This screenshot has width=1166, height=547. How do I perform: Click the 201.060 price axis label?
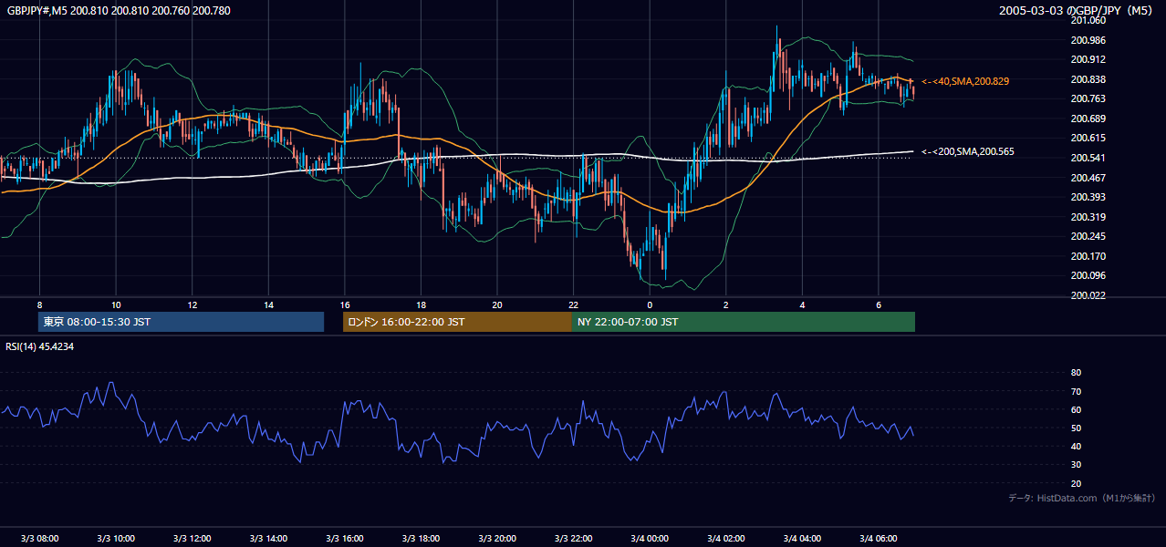click(x=1089, y=20)
